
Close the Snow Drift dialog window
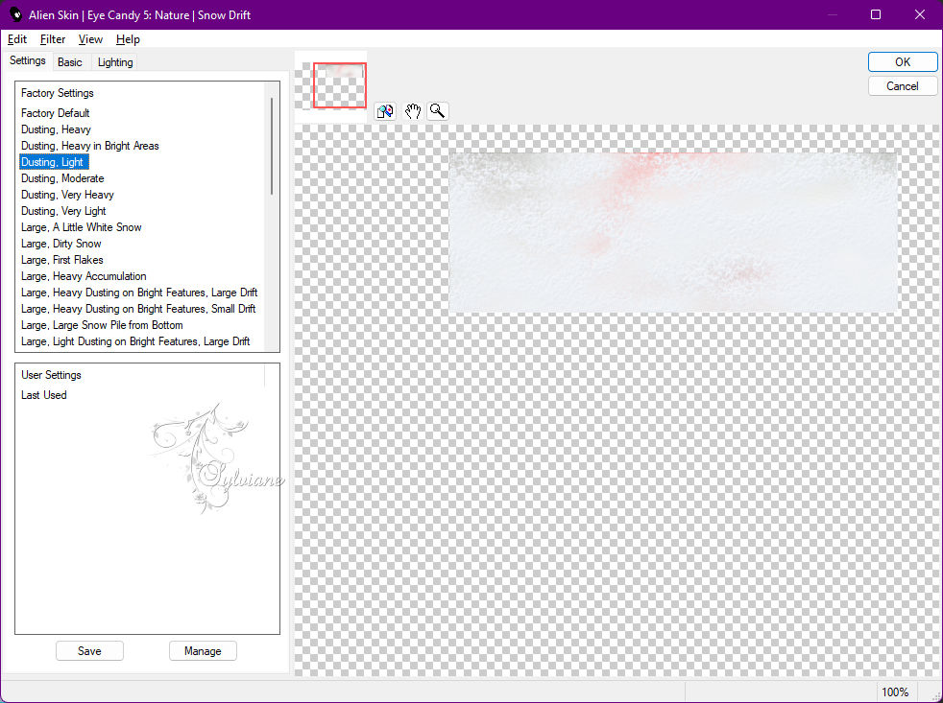(x=920, y=14)
